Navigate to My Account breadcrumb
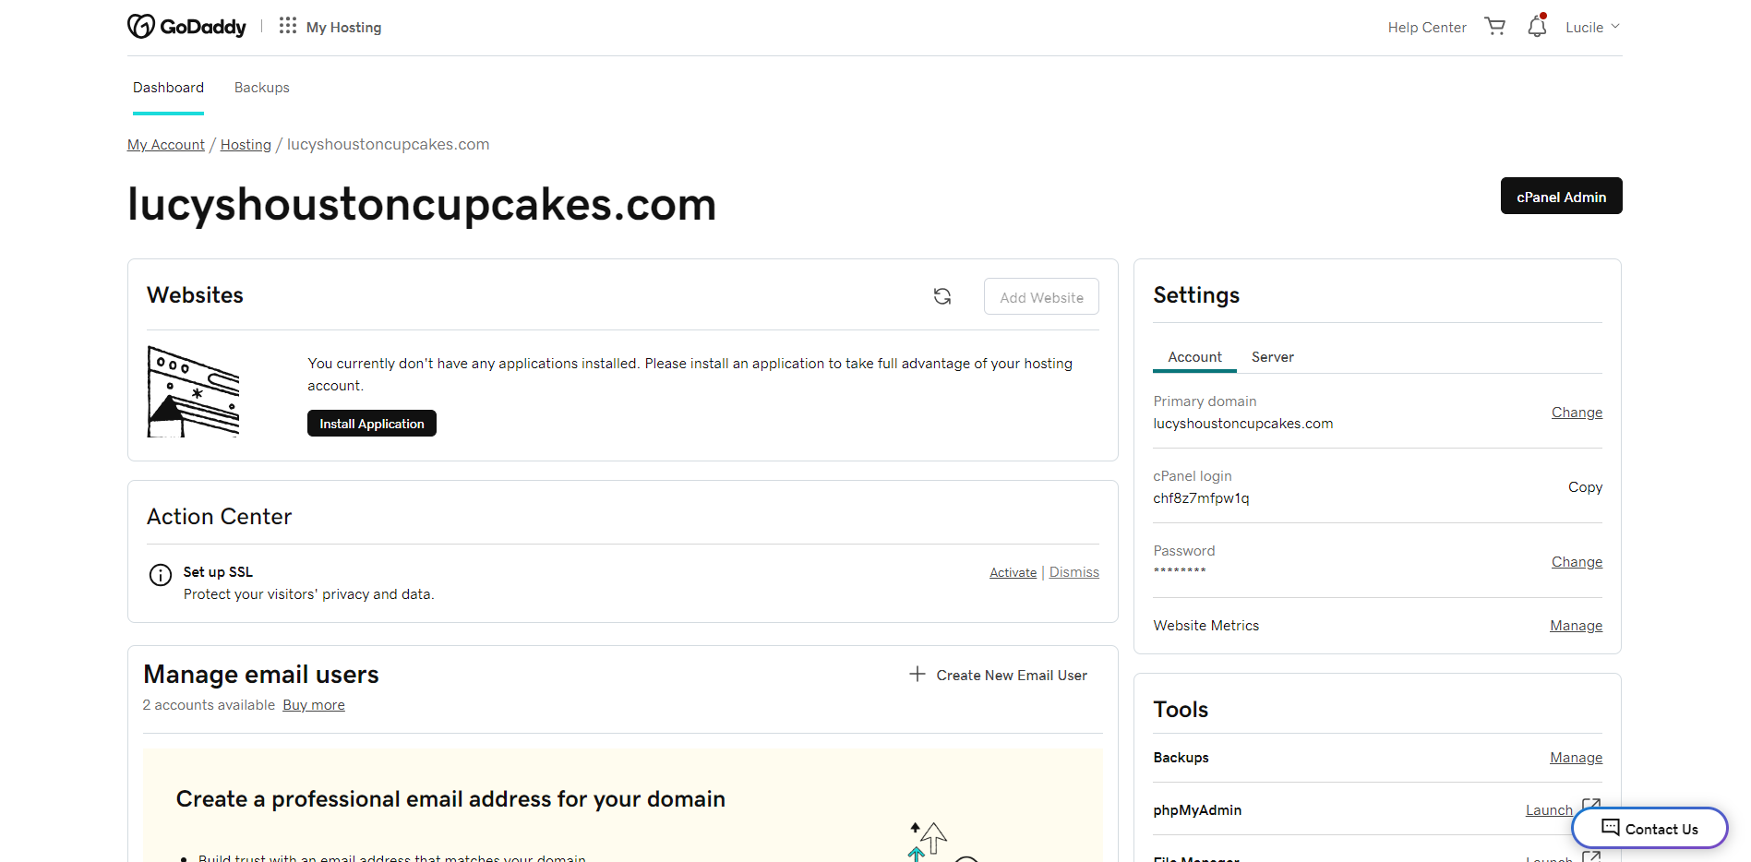The width and height of the screenshot is (1751, 862). click(x=165, y=144)
